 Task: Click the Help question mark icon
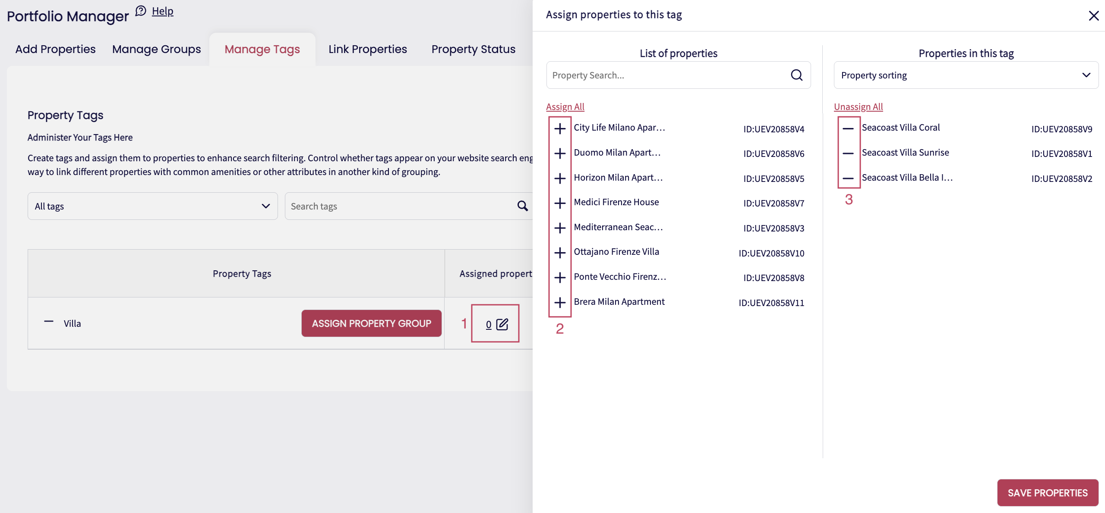click(x=141, y=11)
